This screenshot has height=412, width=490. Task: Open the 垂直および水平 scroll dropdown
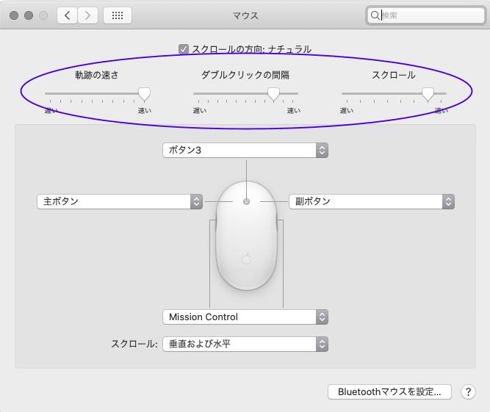click(x=245, y=344)
